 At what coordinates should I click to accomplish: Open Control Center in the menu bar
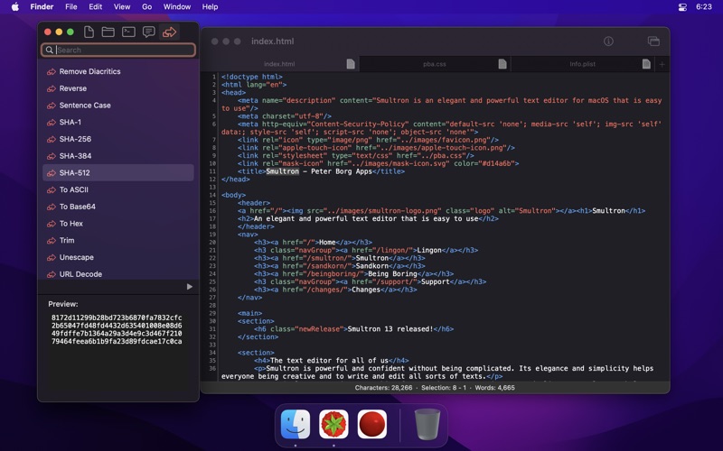(x=682, y=7)
